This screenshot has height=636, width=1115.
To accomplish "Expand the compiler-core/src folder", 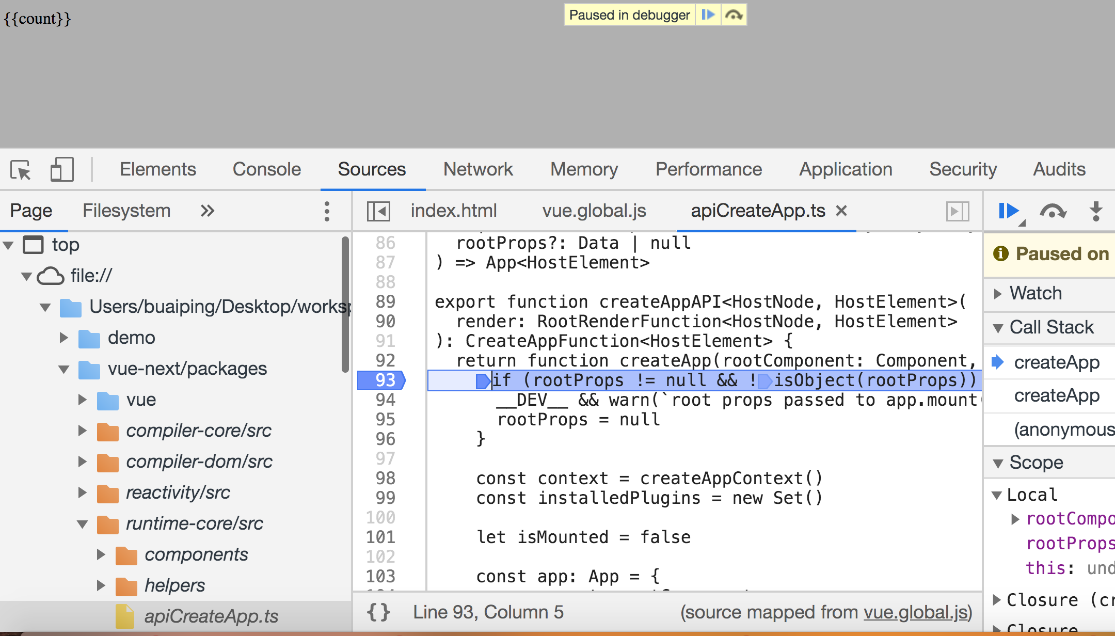I will (83, 431).
